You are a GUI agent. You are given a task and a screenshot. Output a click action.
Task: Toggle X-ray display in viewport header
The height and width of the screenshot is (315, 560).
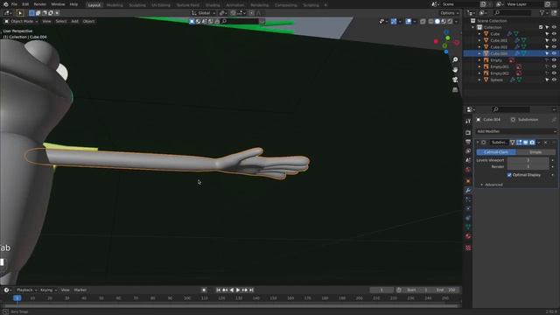423,21
